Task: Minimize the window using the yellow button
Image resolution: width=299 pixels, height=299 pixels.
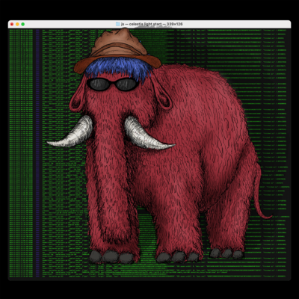Action: [17, 24]
